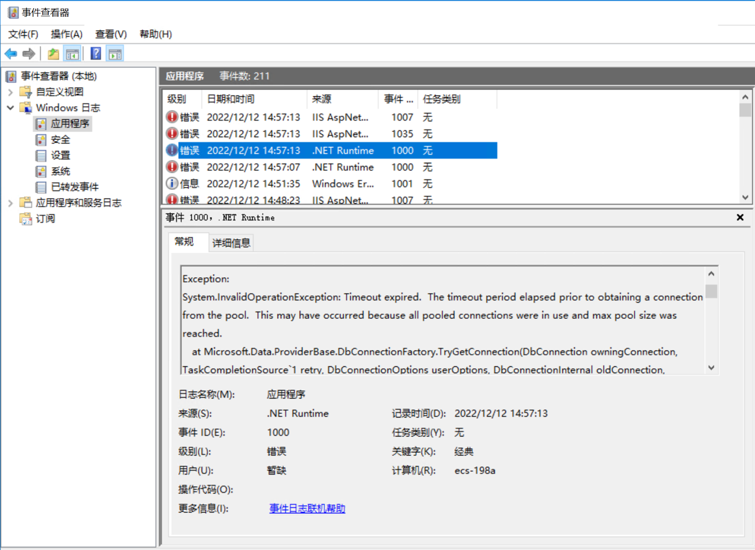
Task: Switch to the 详细信息 tab
Action: [231, 243]
